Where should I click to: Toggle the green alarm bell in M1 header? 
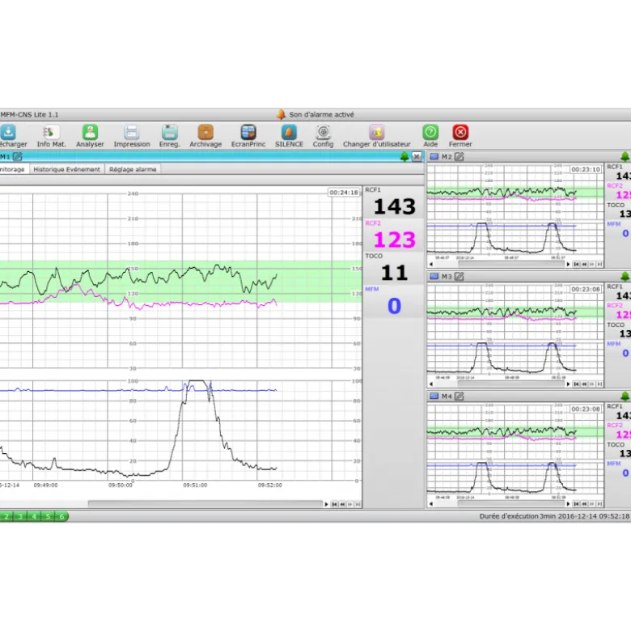point(404,156)
